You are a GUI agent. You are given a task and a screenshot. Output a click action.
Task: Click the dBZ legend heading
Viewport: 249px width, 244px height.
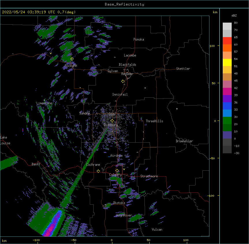(234, 15)
